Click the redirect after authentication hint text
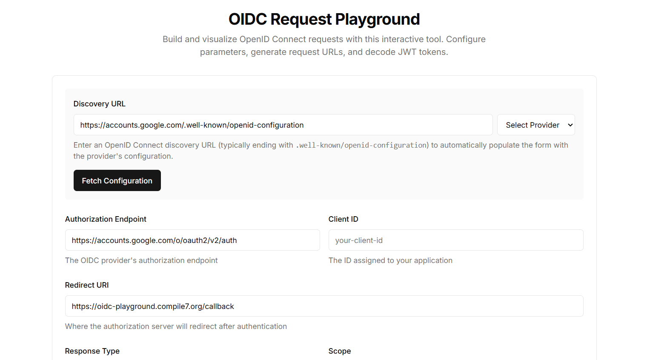 pos(176,326)
